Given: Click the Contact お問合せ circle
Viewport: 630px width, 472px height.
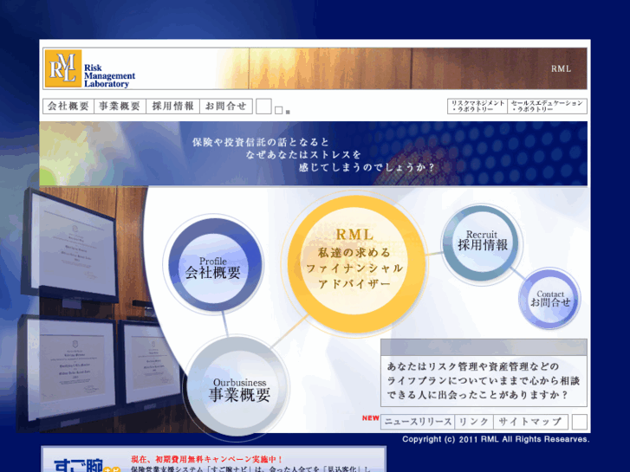Looking at the screenshot, I should pyautogui.click(x=549, y=299).
